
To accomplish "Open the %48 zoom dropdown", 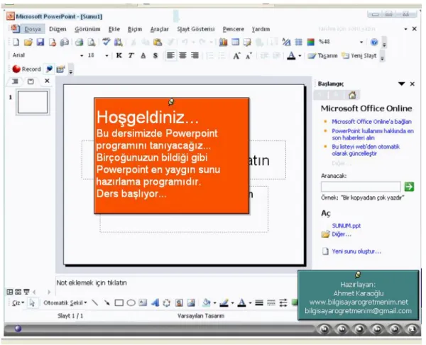I will click(x=361, y=42).
